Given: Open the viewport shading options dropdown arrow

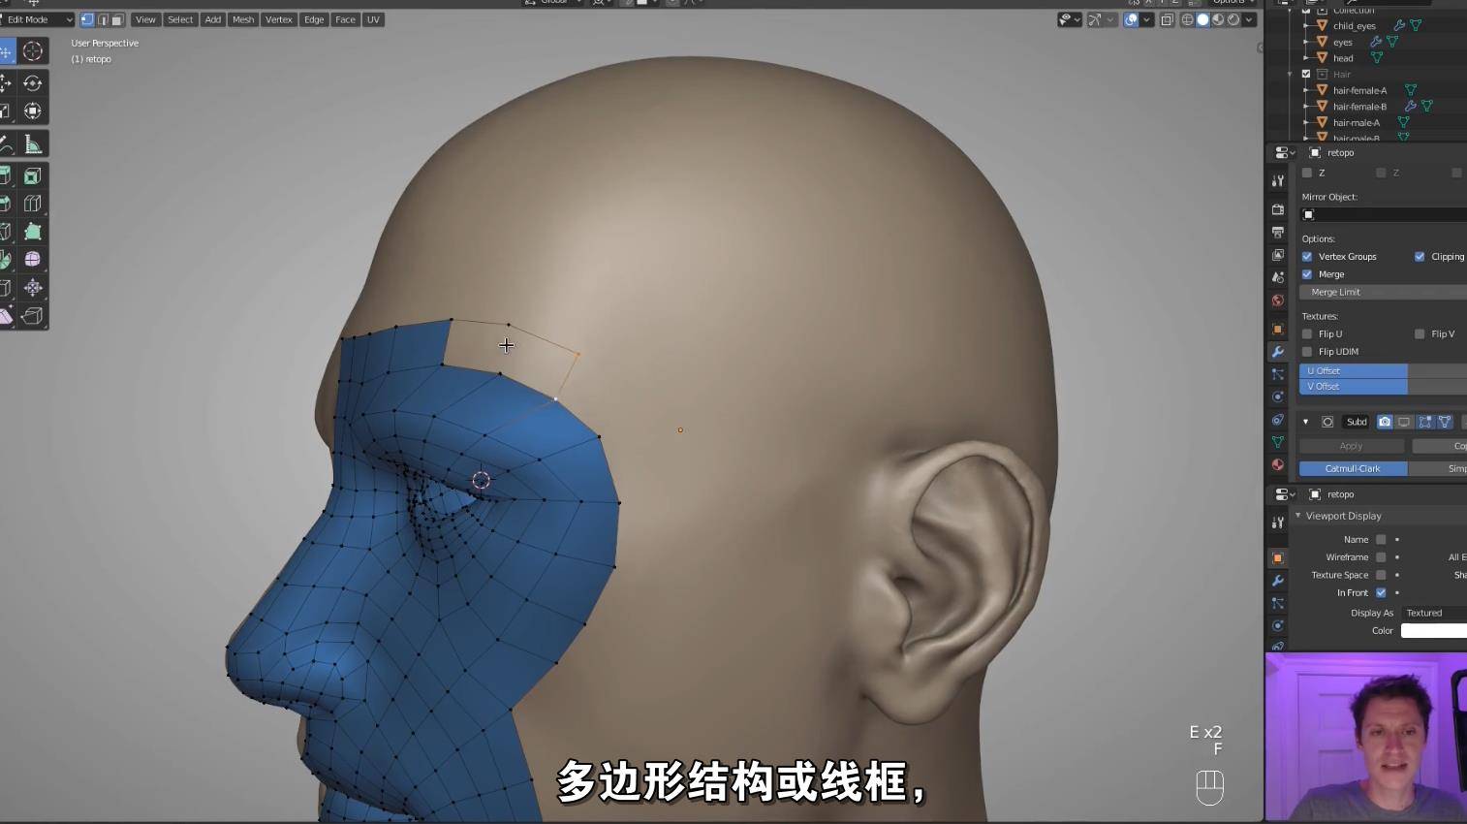Looking at the screenshot, I should 1249,19.
